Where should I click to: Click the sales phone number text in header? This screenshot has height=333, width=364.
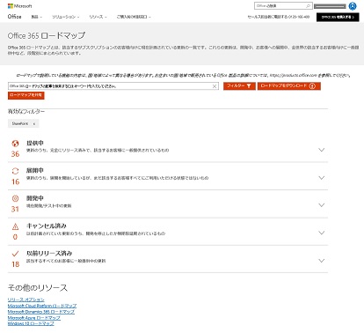279,17
